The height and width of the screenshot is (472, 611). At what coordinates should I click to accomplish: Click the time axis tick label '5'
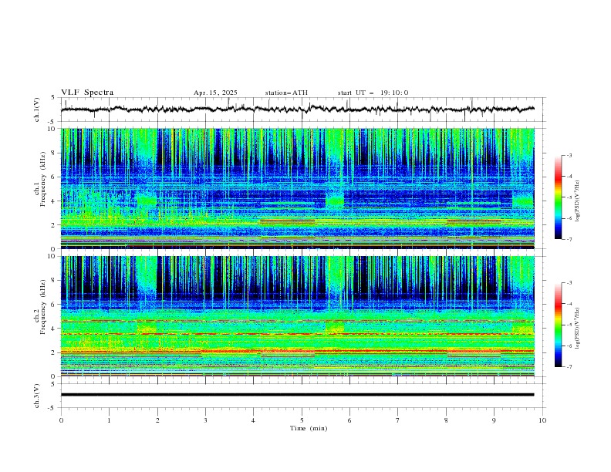pos(302,420)
